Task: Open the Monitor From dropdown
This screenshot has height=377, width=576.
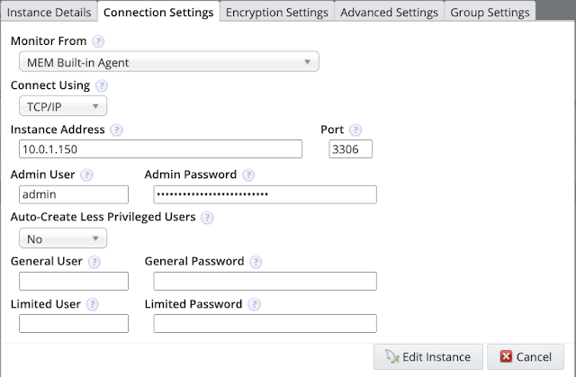Action: (x=169, y=62)
